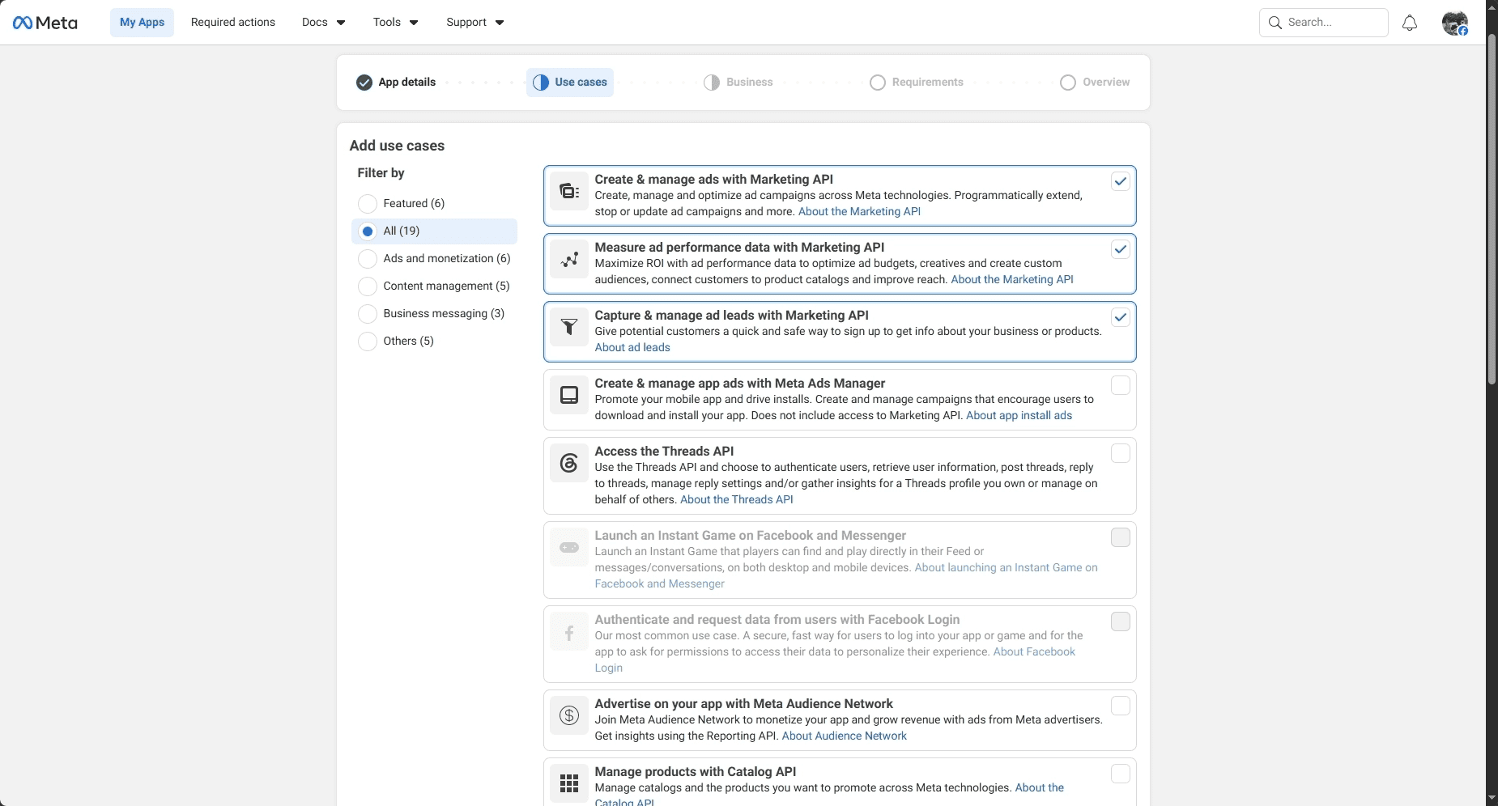This screenshot has width=1498, height=806.
Task: Select the Others (5) filter
Action: pos(435,341)
